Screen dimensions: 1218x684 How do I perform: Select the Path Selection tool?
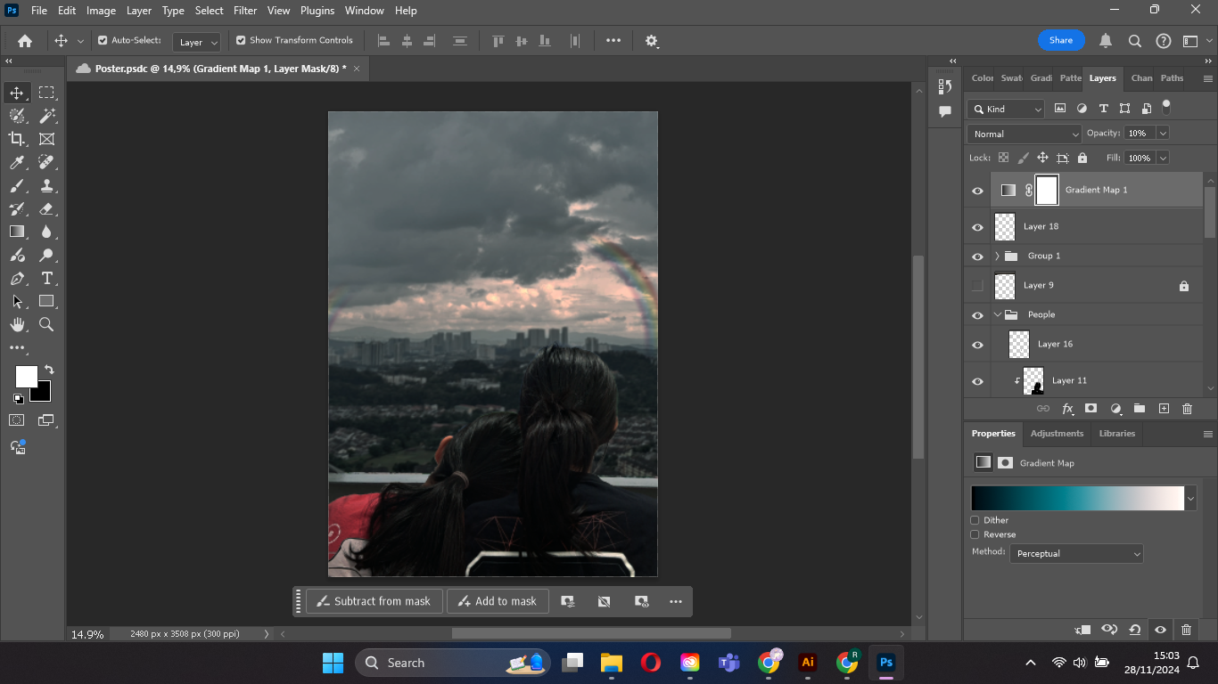17,302
